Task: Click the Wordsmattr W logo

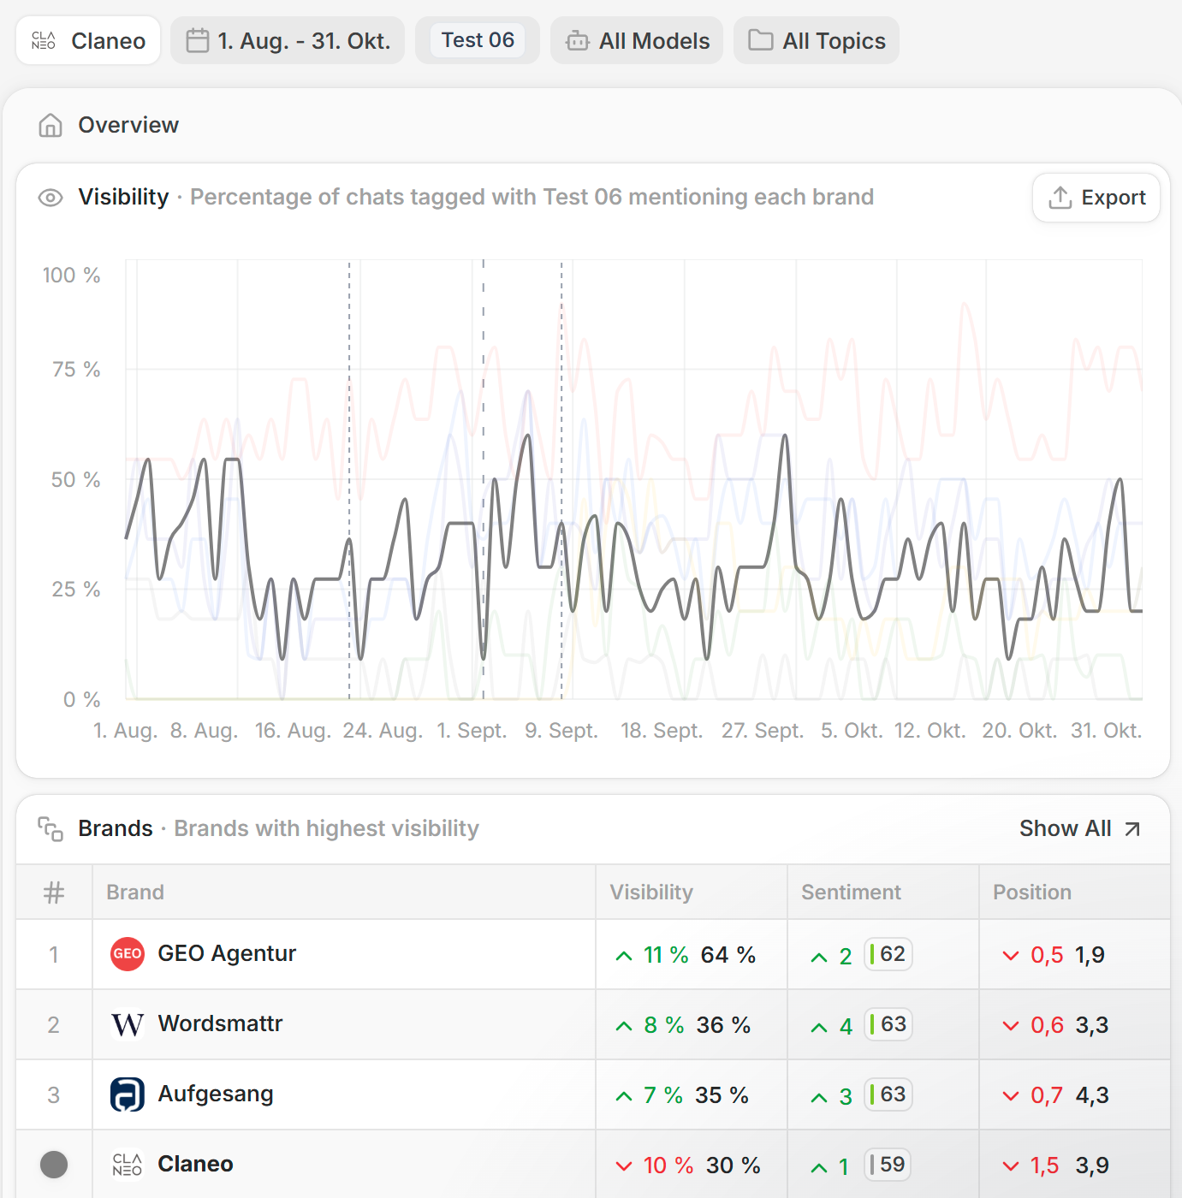Action: pyautogui.click(x=128, y=1024)
